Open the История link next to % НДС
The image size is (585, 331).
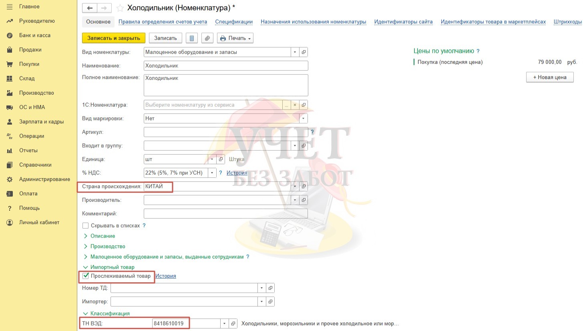[237, 173]
